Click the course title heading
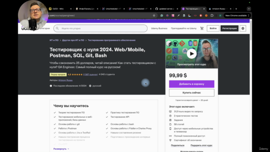 [97, 52]
